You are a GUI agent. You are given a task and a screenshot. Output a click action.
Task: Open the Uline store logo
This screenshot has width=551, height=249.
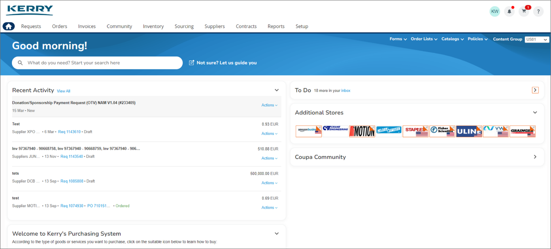tap(469, 131)
